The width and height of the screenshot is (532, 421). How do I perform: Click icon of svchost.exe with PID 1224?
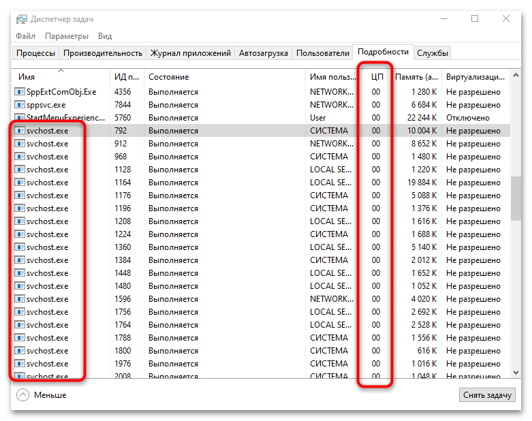click(20, 234)
